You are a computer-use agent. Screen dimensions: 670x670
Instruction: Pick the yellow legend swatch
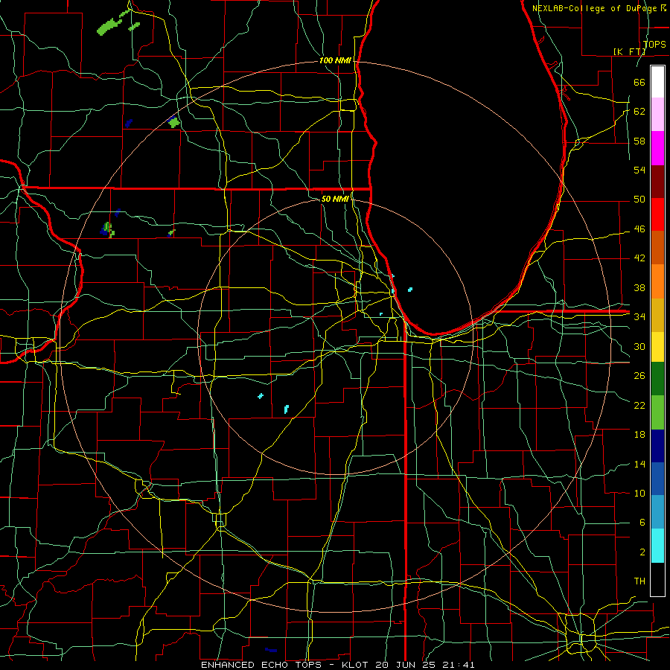(657, 347)
